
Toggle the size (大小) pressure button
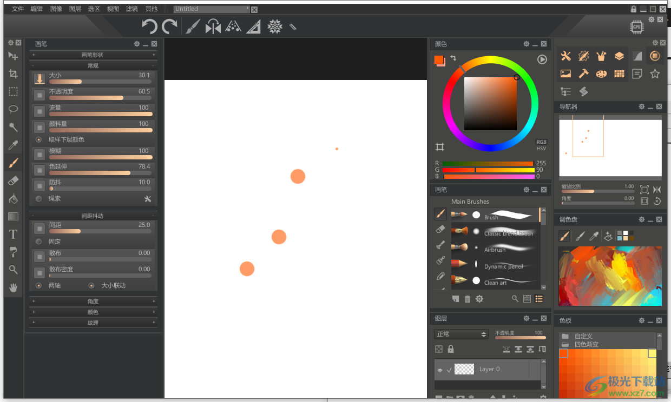coord(40,78)
